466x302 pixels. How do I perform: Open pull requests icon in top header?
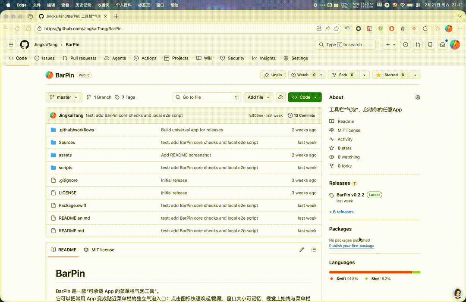(418, 45)
